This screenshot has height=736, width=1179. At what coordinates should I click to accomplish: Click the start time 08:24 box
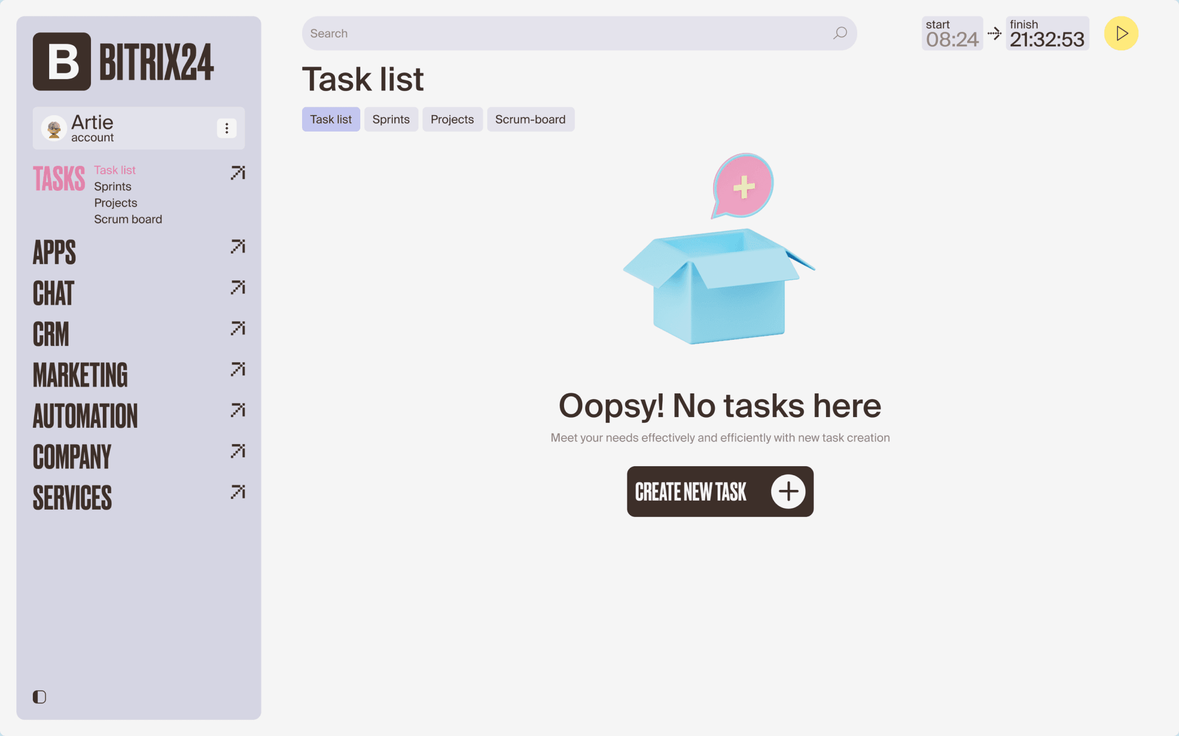(x=952, y=33)
